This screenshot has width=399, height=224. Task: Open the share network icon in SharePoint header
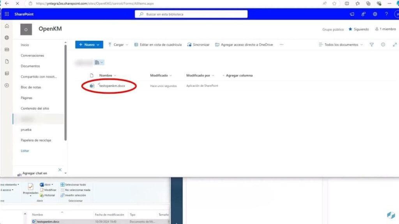(x=364, y=14)
